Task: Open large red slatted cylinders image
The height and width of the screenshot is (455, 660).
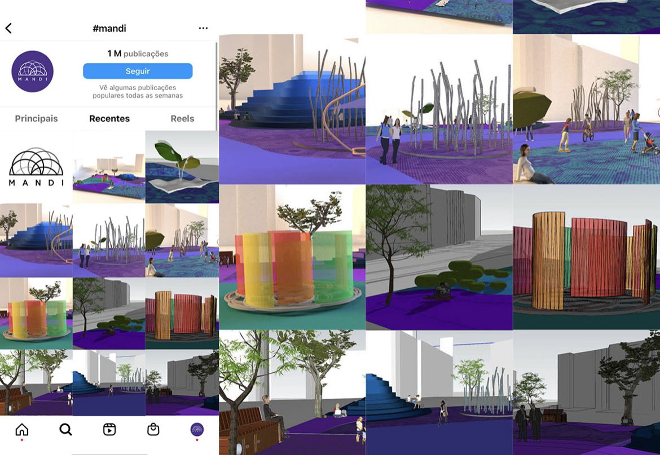Action: 587,257
